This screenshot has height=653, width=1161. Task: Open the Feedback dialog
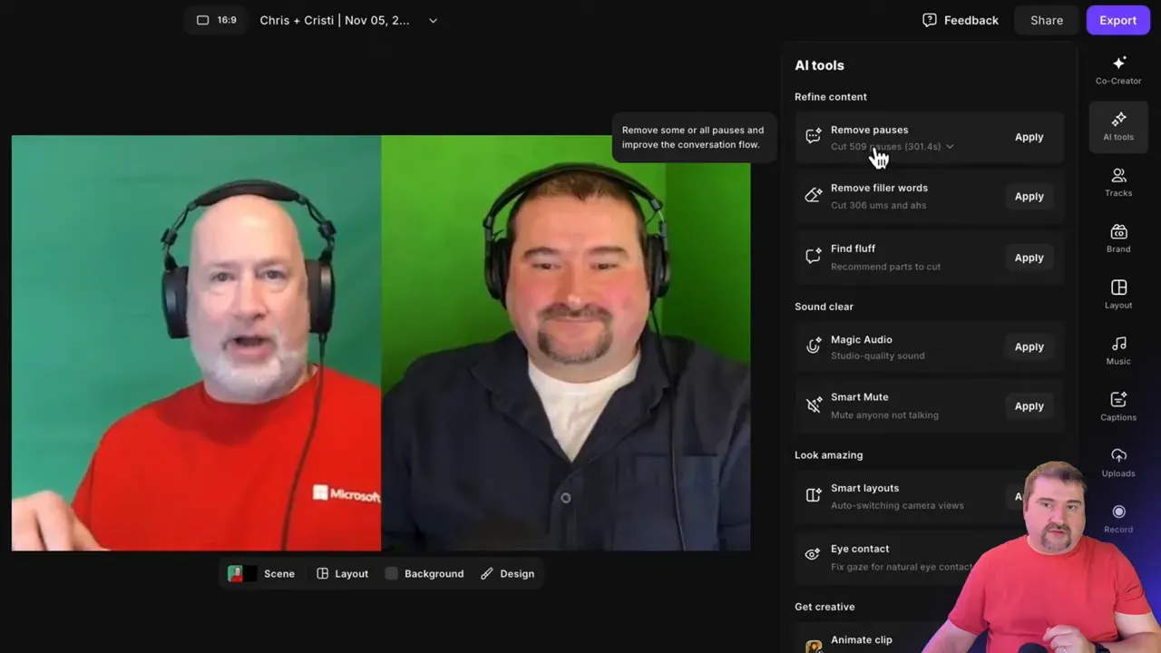click(961, 20)
